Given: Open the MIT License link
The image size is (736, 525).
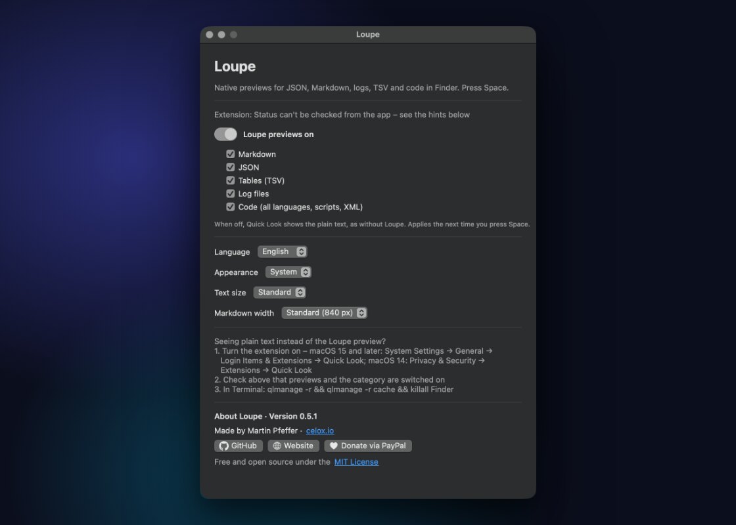Looking at the screenshot, I should pyautogui.click(x=356, y=462).
